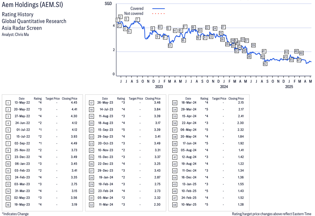Click the Eastern Time footnote text
Screen dimensions: 315x216
[x=272, y=214]
